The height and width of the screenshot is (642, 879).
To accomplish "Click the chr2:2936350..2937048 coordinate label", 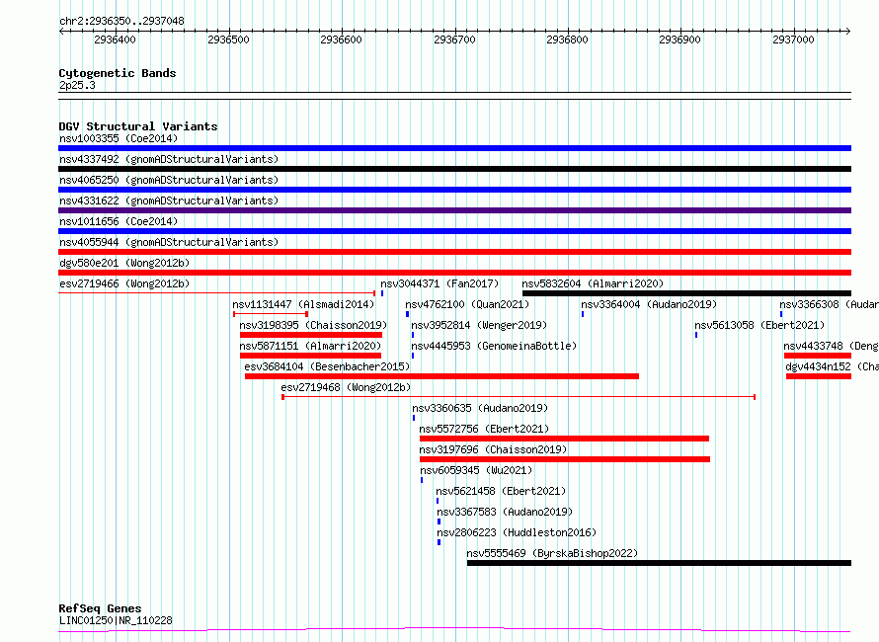I will tap(121, 22).
